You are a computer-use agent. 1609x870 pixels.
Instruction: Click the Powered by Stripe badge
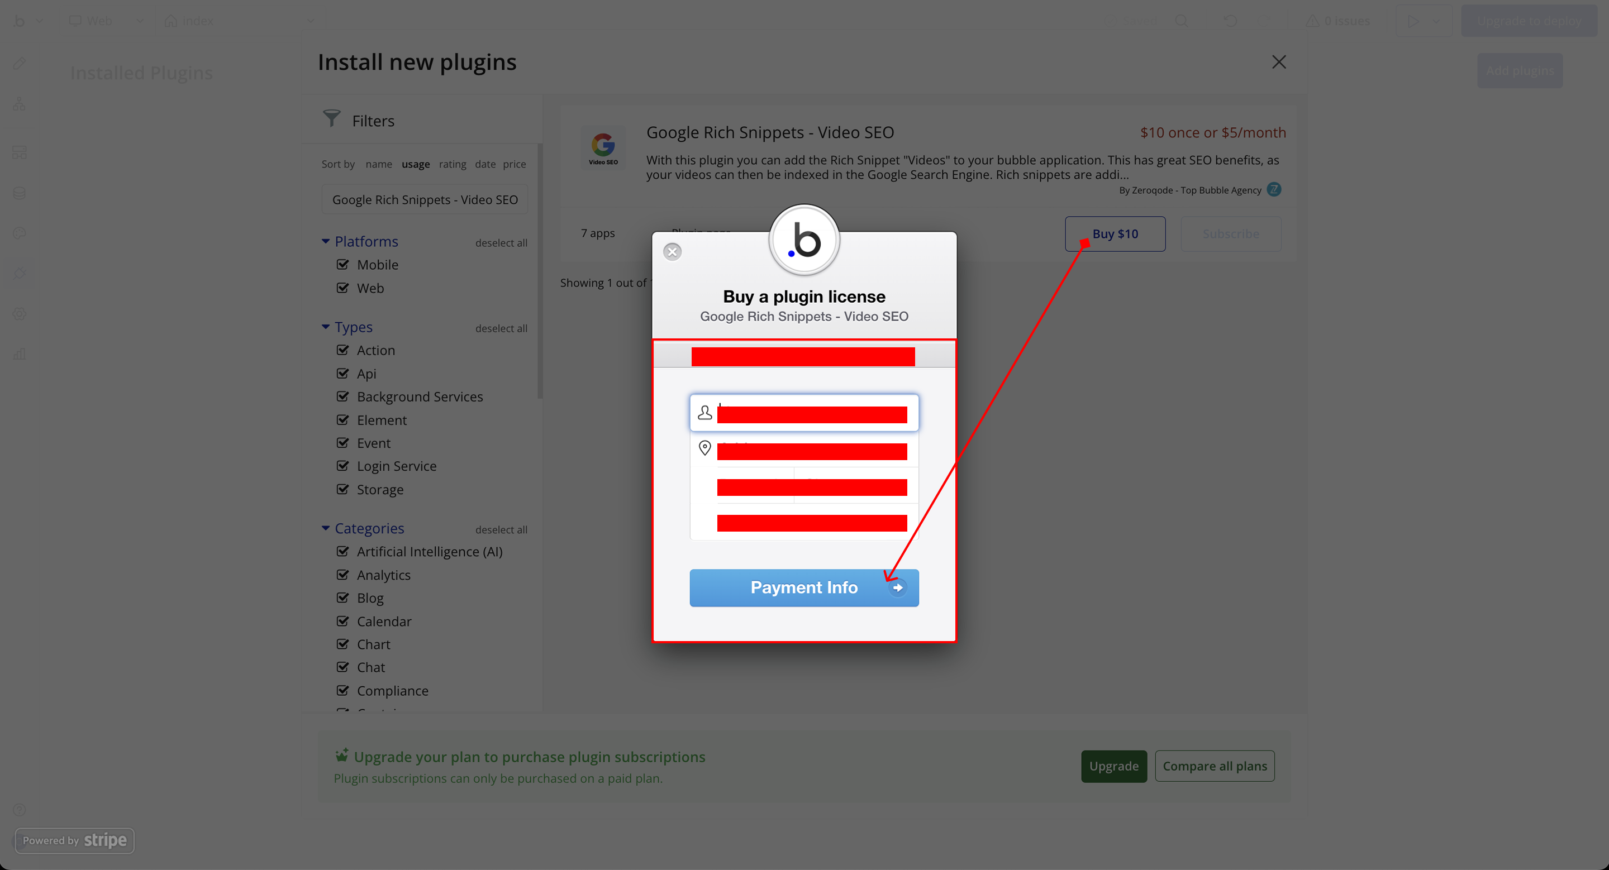click(x=74, y=840)
